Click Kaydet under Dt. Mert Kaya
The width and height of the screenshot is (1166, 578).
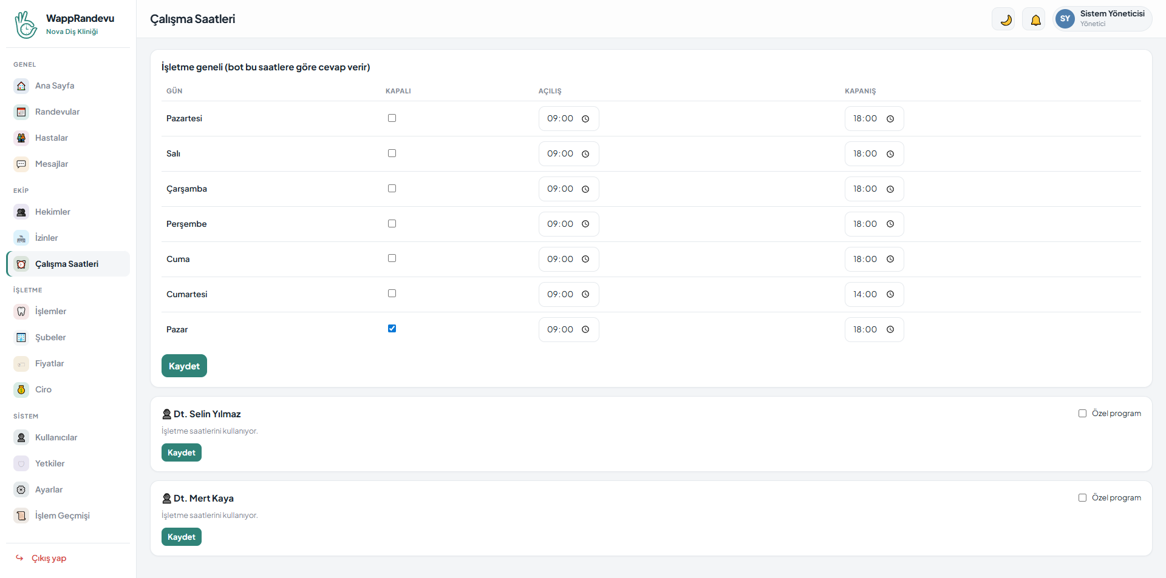tap(182, 537)
